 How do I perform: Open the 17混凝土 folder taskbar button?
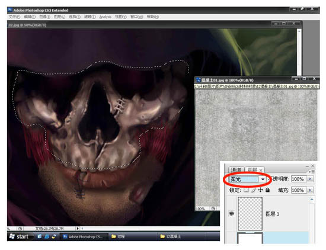pos(181,236)
